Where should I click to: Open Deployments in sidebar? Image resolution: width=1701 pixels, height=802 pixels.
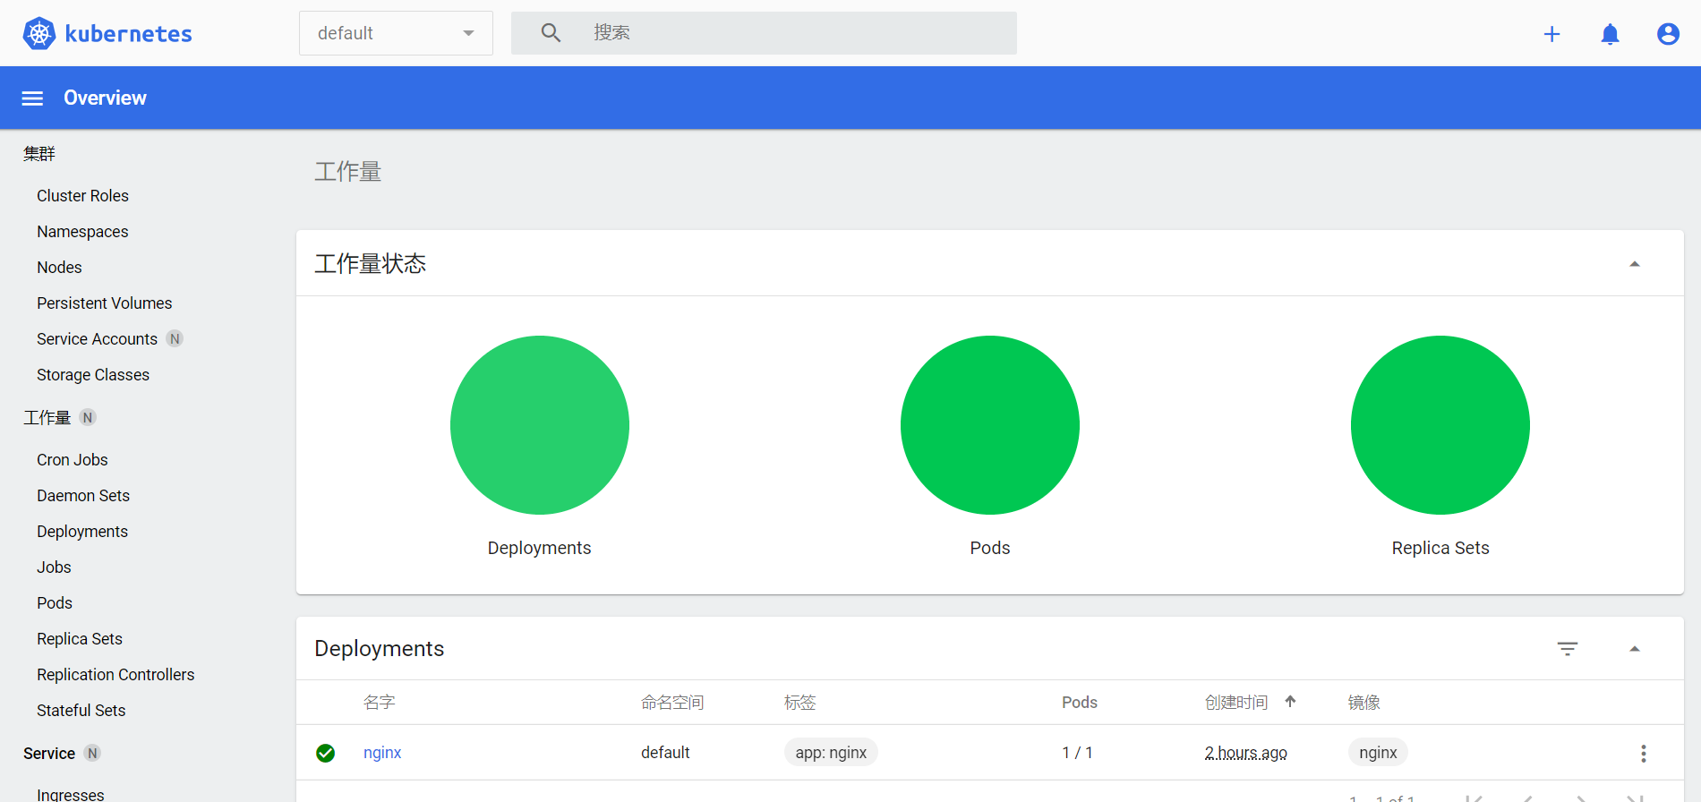click(x=82, y=532)
